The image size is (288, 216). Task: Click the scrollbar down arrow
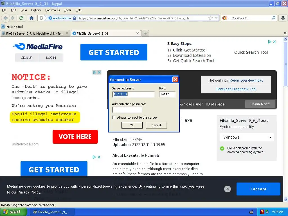pyautogui.click(x=285, y=199)
